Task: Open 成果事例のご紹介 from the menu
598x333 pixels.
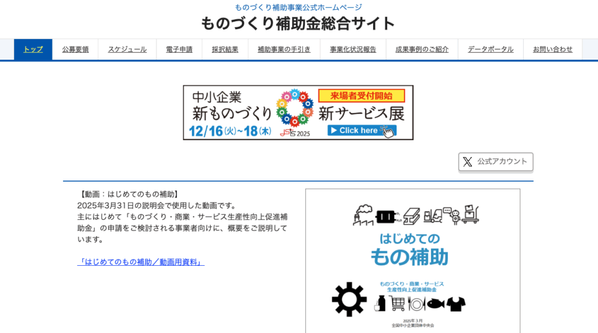Action: point(422,50)
